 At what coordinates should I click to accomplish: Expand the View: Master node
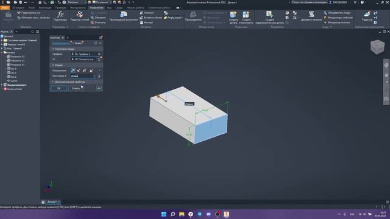click(2, 49)
